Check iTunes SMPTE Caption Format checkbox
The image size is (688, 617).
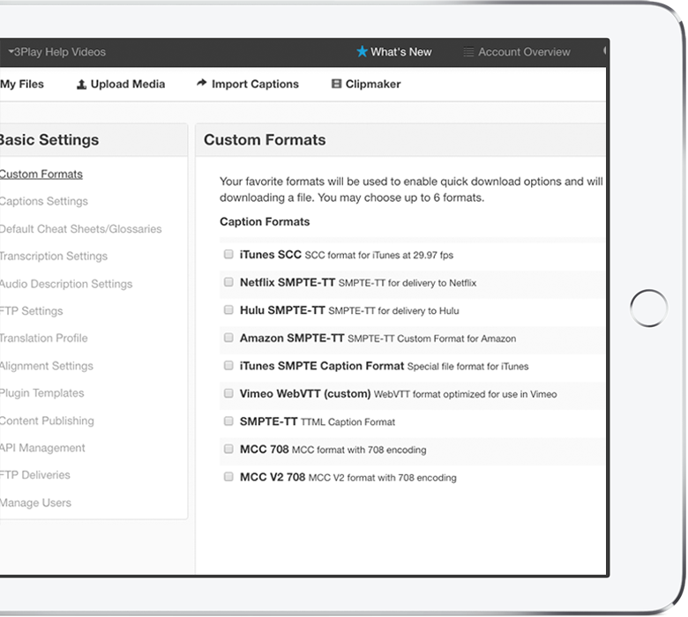[228, 365]
